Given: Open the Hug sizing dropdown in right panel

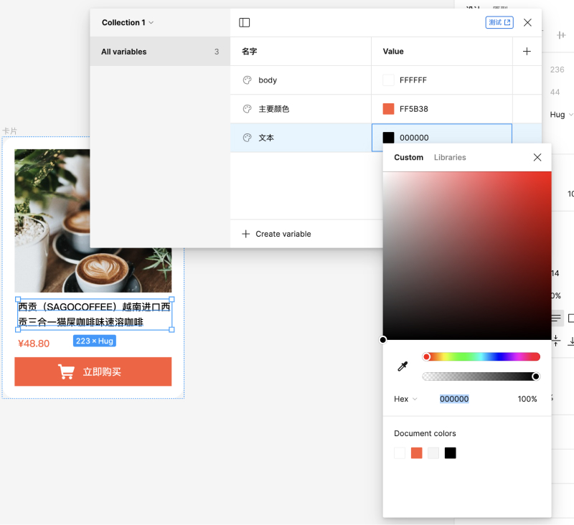Looking at the screenshot, I should (x=561, y=115).
